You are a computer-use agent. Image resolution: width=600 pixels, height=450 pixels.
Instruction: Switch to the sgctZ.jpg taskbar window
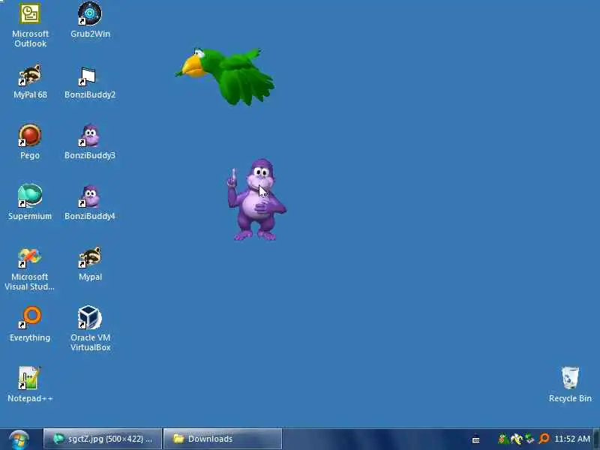point(103,439)
